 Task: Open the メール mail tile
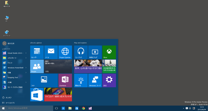pyautogui.click(x=51, y=52)
